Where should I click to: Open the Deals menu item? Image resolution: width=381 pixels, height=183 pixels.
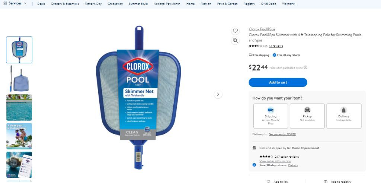pyautogui.click(x=41, y=4)
